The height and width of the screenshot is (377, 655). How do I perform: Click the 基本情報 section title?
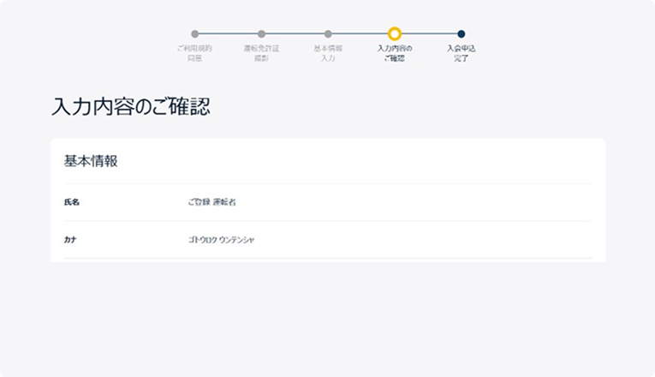click(91, 161)
